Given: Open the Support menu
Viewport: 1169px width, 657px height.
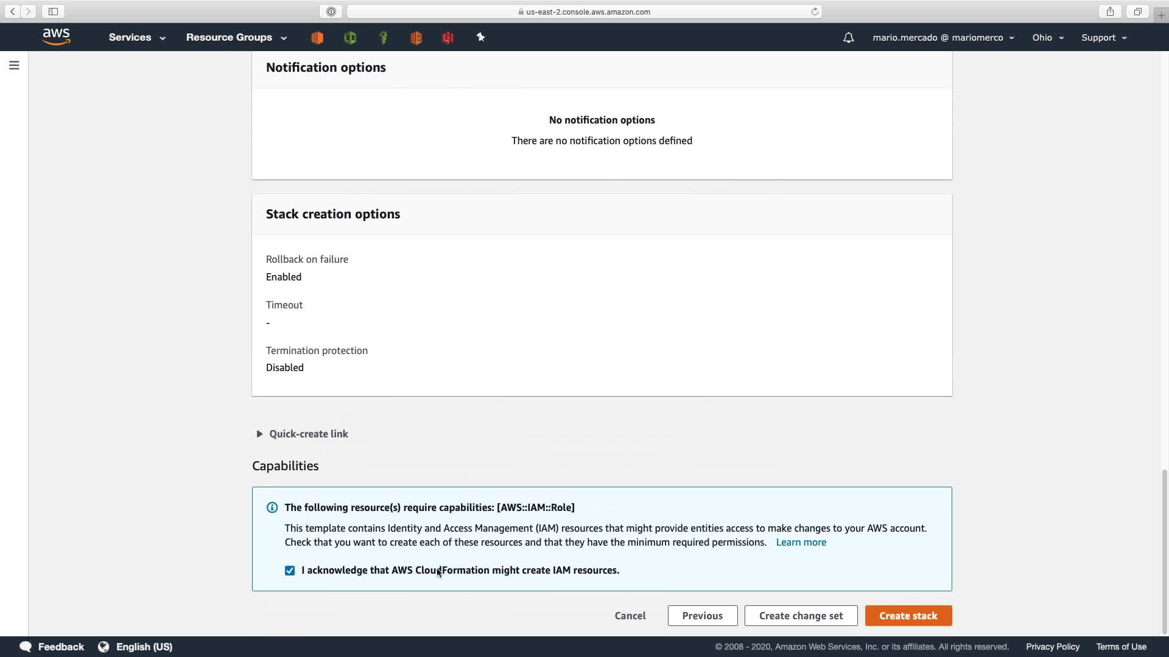Looking at the screenshot, I should pyautogui.click(x=1103, y=38).
